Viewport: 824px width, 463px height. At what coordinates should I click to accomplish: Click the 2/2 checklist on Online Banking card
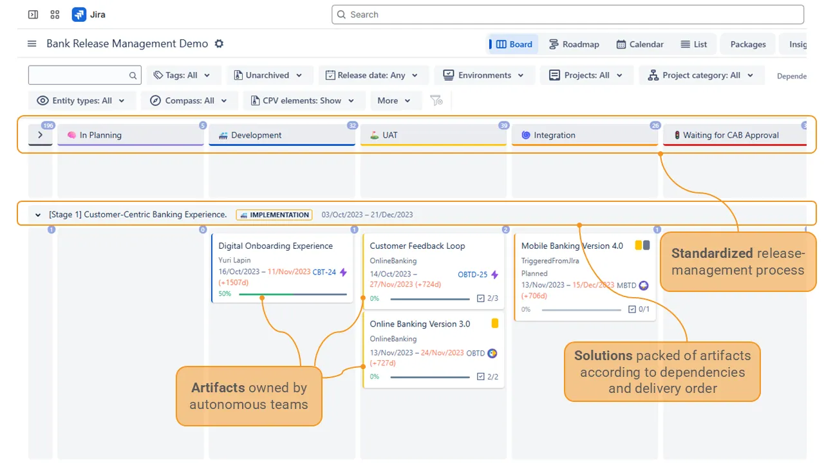coord(487,377)
